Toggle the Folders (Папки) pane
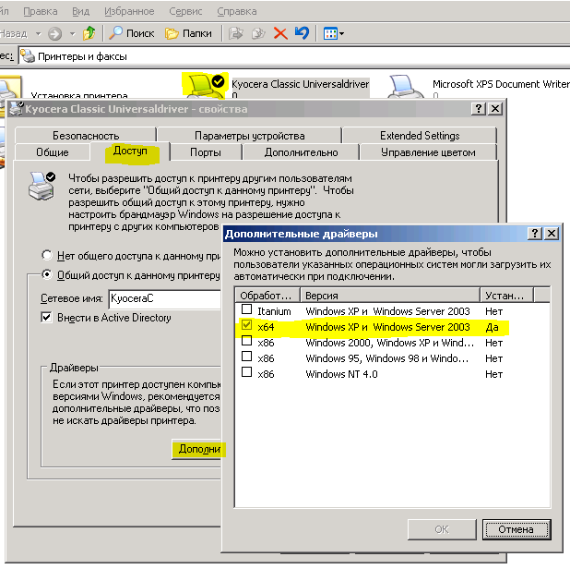The height and width of the screenshot is (569, 570). pos(188,33)
